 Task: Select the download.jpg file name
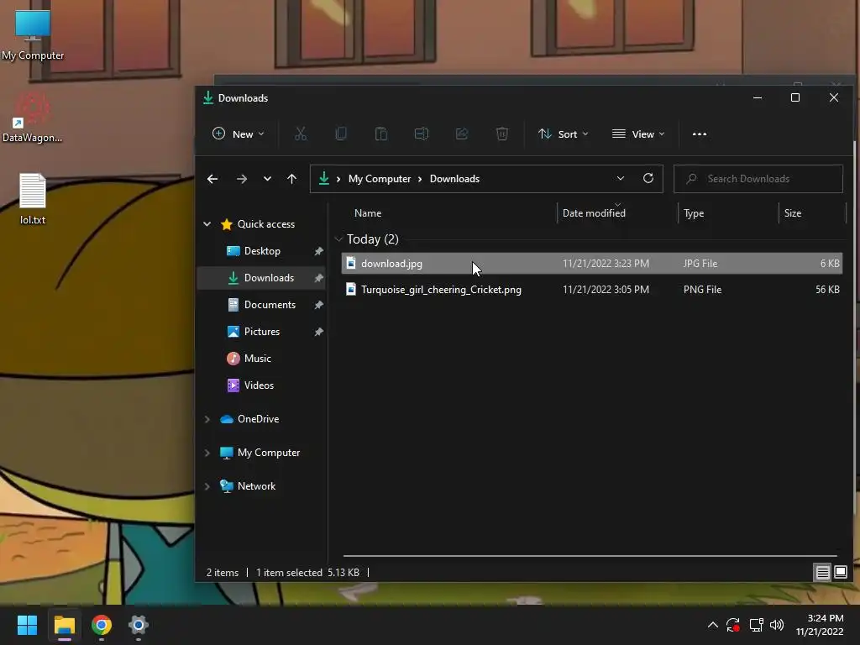click(x=391, y=263)
